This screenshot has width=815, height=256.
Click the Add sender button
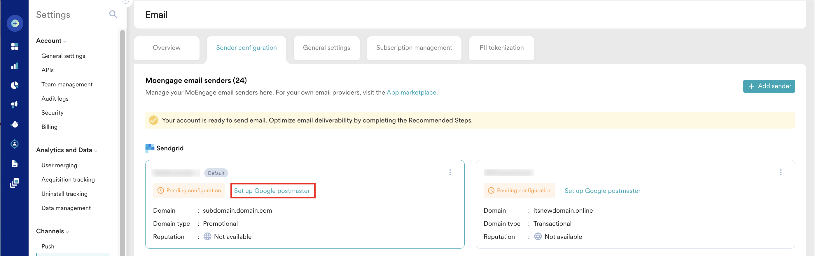(769, 86)
